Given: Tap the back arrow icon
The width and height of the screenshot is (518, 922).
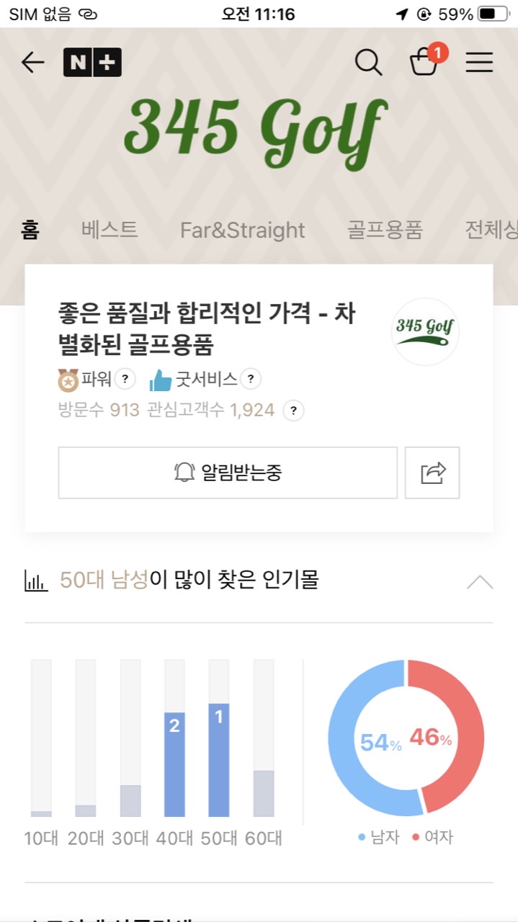Looking at the screenshot, I should (32, 63).
